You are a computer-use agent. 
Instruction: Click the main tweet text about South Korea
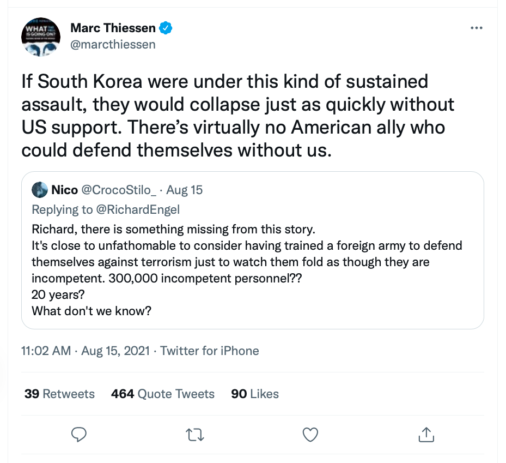coord(239,116)
